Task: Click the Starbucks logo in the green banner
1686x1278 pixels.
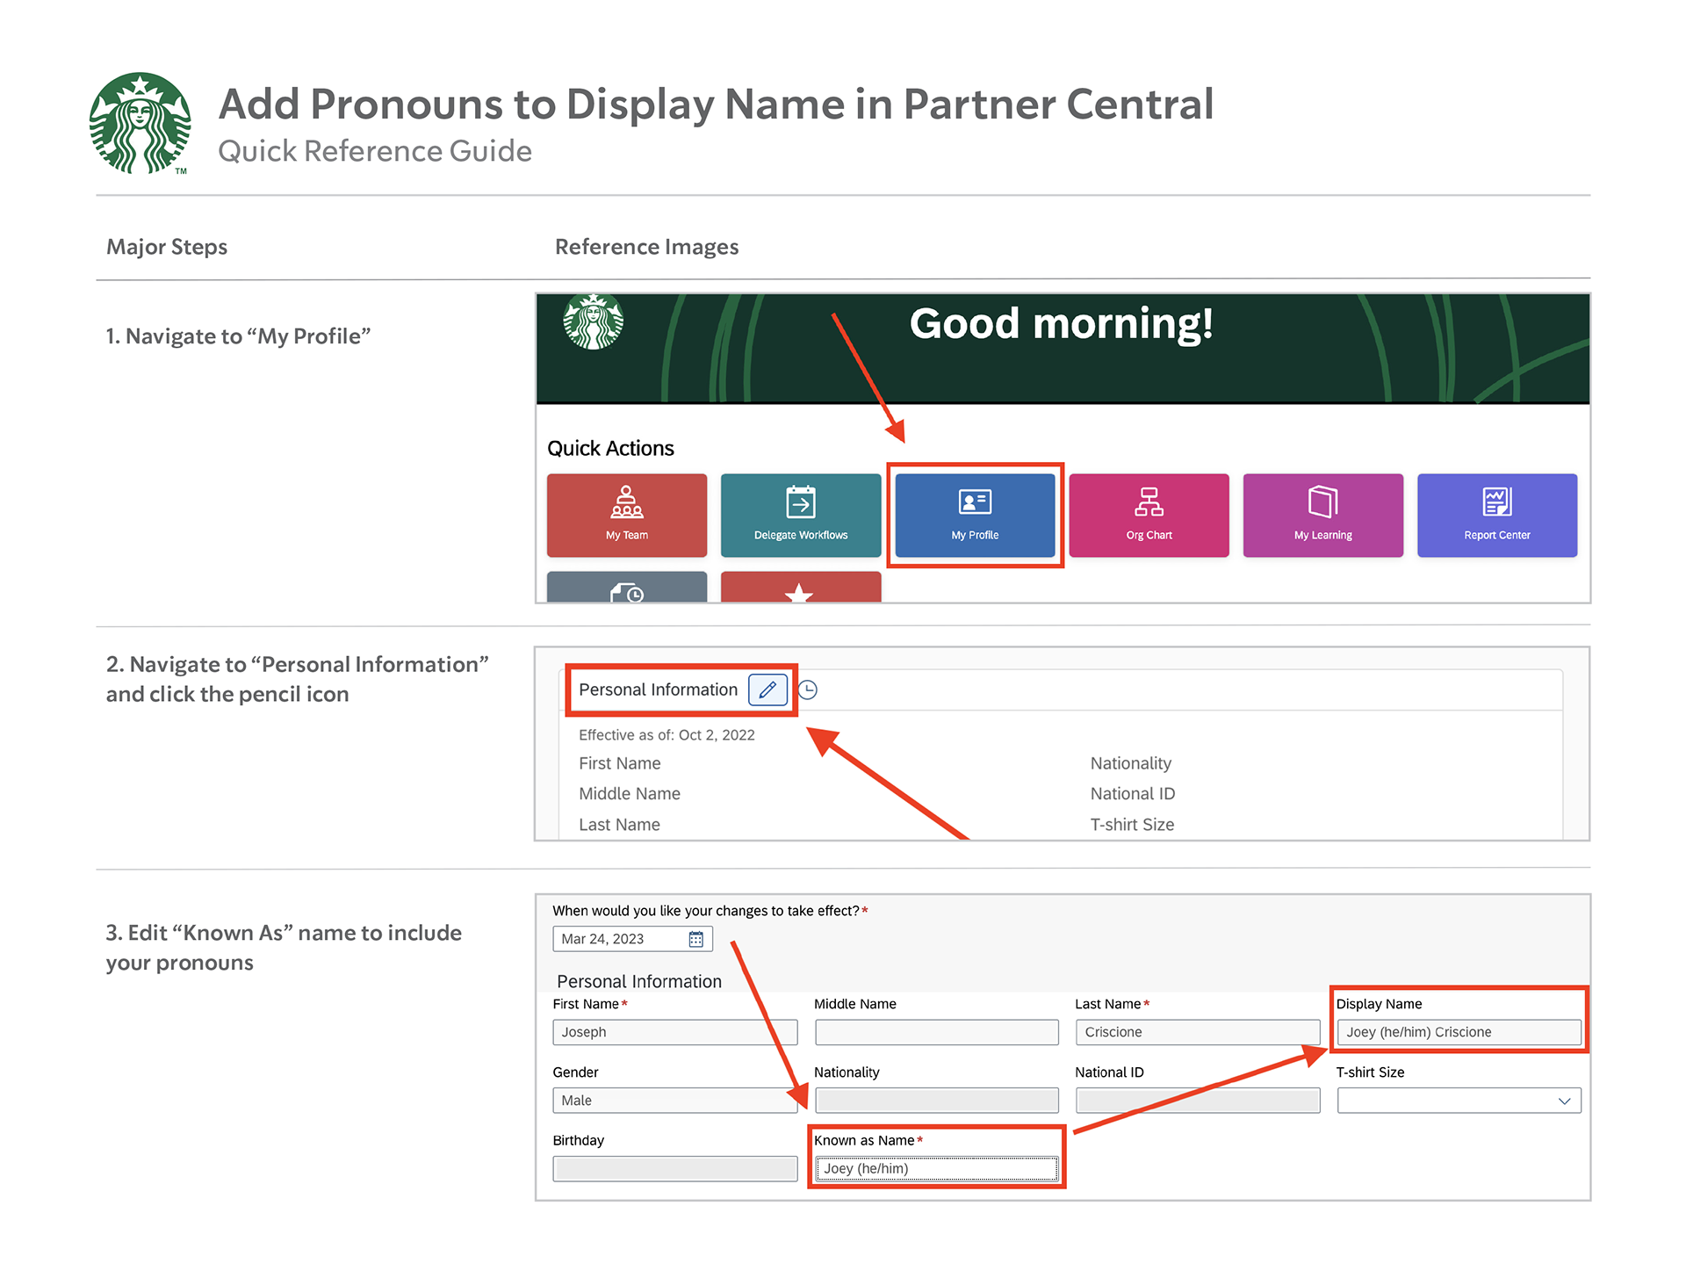Action: point(593,321)
